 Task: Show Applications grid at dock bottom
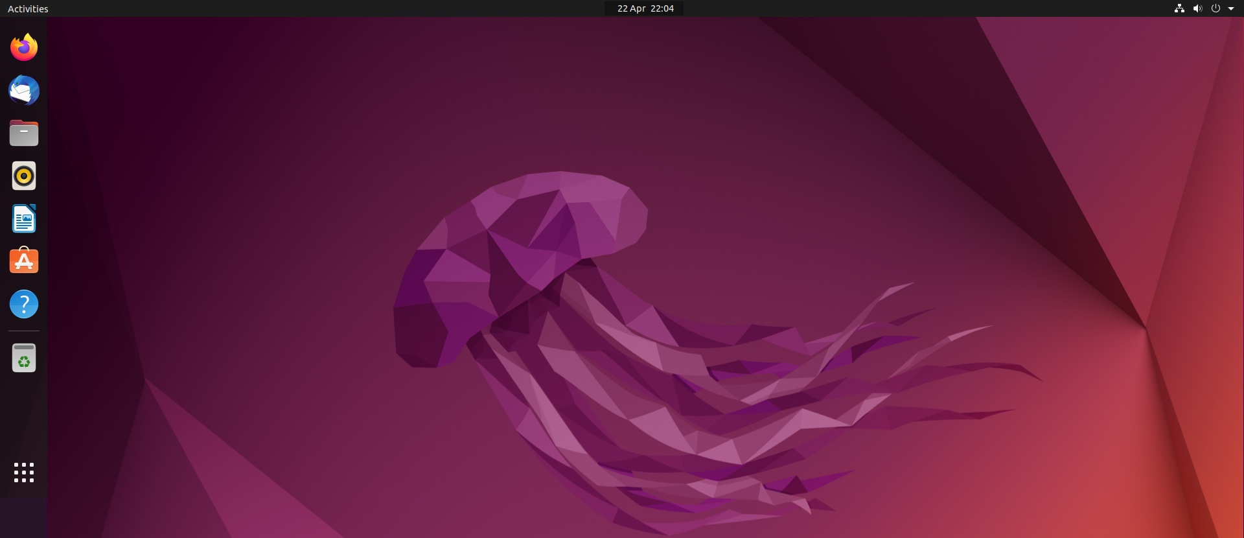coord(24,473)
